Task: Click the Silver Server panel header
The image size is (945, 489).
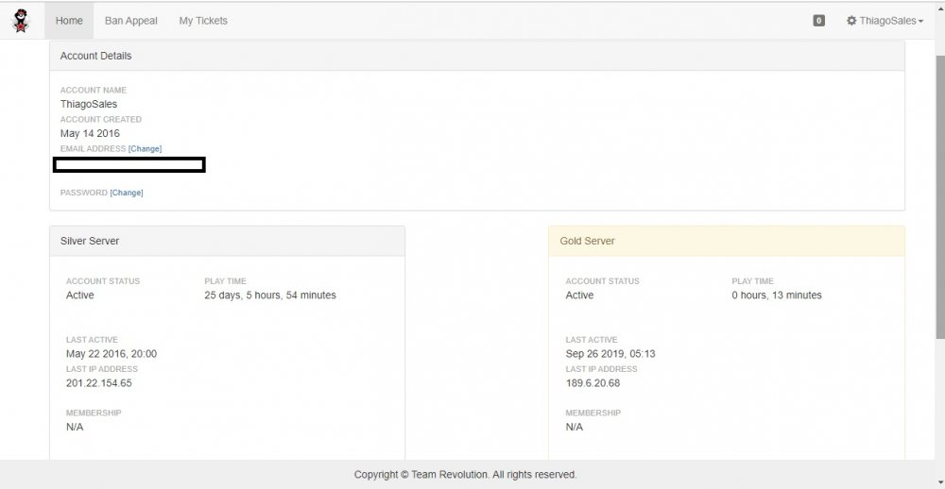Action: coord(227,241)
